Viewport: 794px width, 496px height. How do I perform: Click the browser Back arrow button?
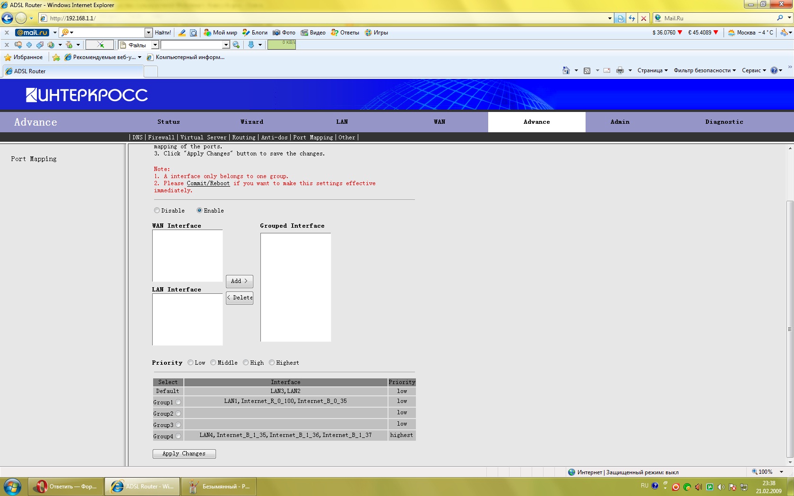coord(8,18)
